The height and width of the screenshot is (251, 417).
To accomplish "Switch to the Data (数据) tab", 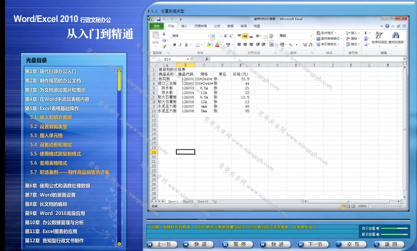I will [x=230, y=26].
